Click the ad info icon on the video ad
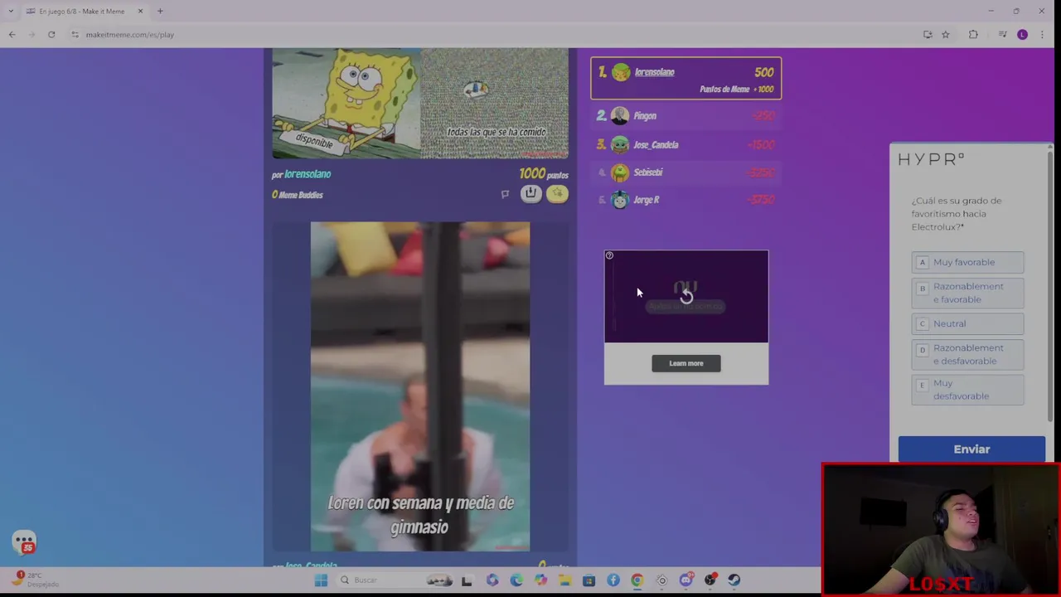 (x=609, y=255)
